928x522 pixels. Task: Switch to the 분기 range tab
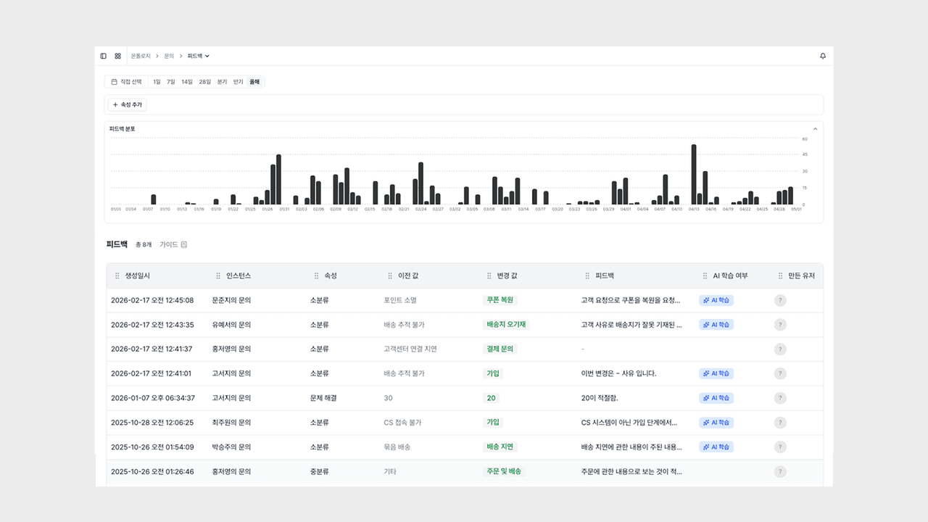222,82
